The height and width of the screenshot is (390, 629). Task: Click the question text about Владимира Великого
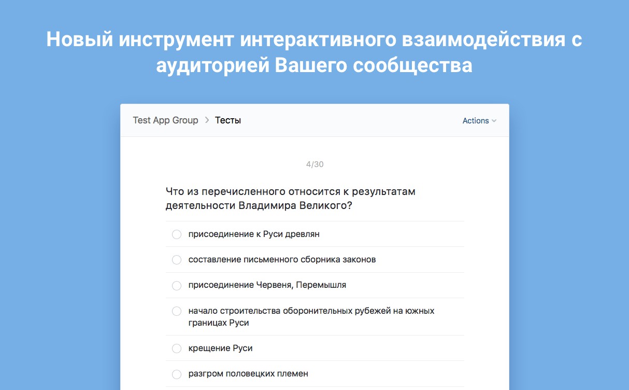point(291,199)
